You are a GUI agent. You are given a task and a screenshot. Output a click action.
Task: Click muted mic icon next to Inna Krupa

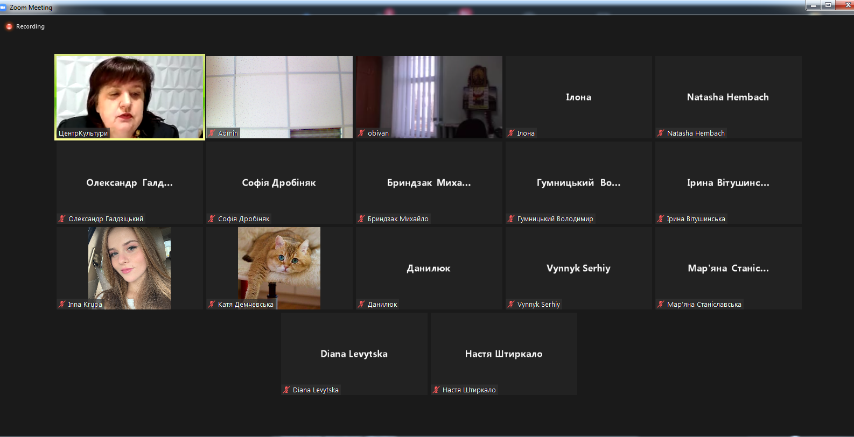point(62,304)
